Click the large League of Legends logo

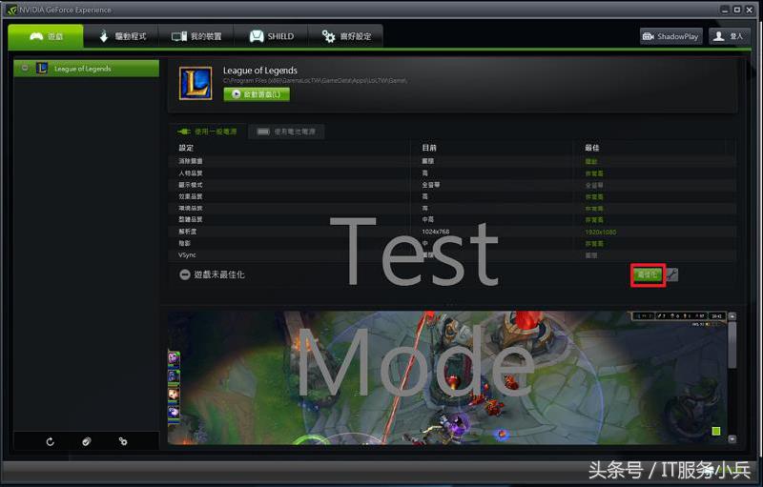(x=196, y=83)
